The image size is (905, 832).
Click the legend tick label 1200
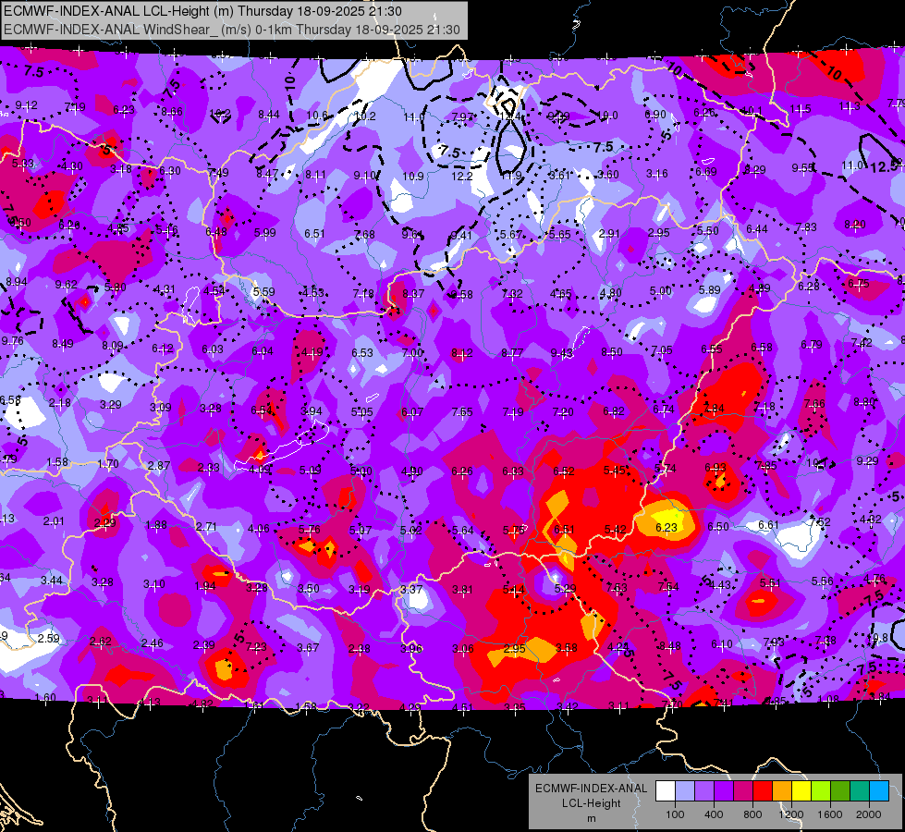791,814
